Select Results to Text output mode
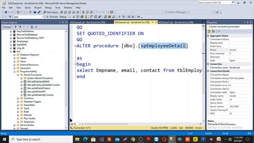This screenshot has height=143, width=254. pyautogui.click(x=106, y=17)
